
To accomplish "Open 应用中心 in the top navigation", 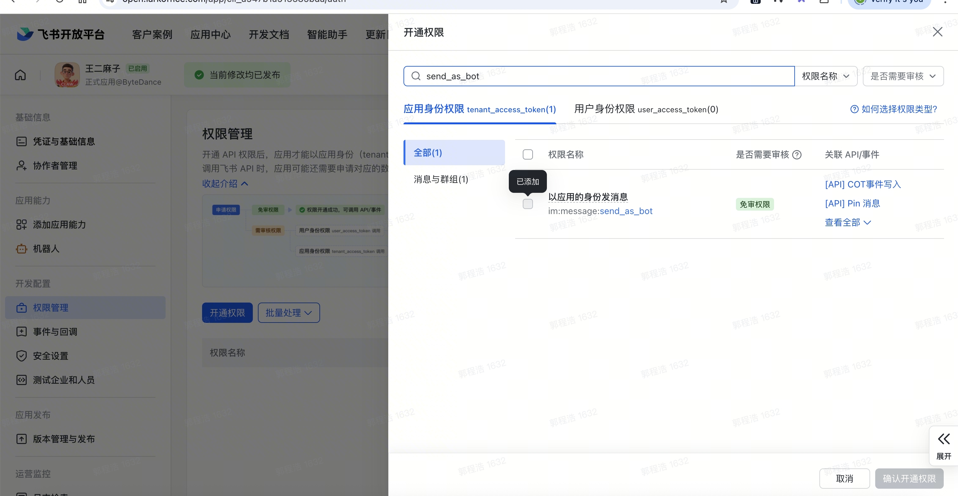I will (211, 35).
